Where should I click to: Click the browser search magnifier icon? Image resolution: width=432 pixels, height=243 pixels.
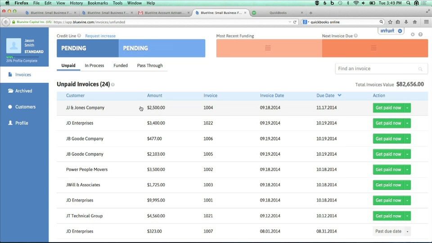click(x=381, y=22)
